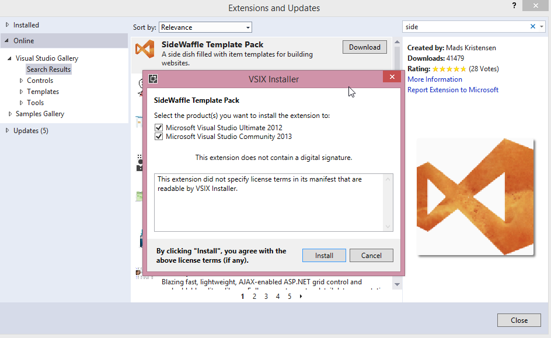Click the results list scroll down arrow
Image resolution: width=551 pixels, height=338 pixels.
coord(397,285)
